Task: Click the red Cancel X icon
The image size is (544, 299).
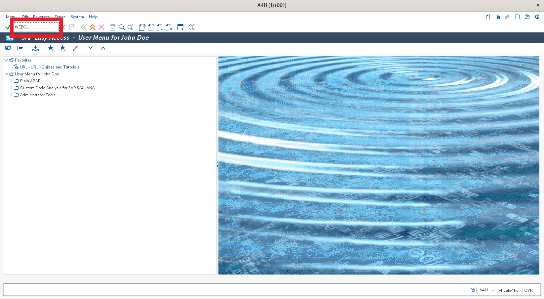Action: tap(101, 27)
